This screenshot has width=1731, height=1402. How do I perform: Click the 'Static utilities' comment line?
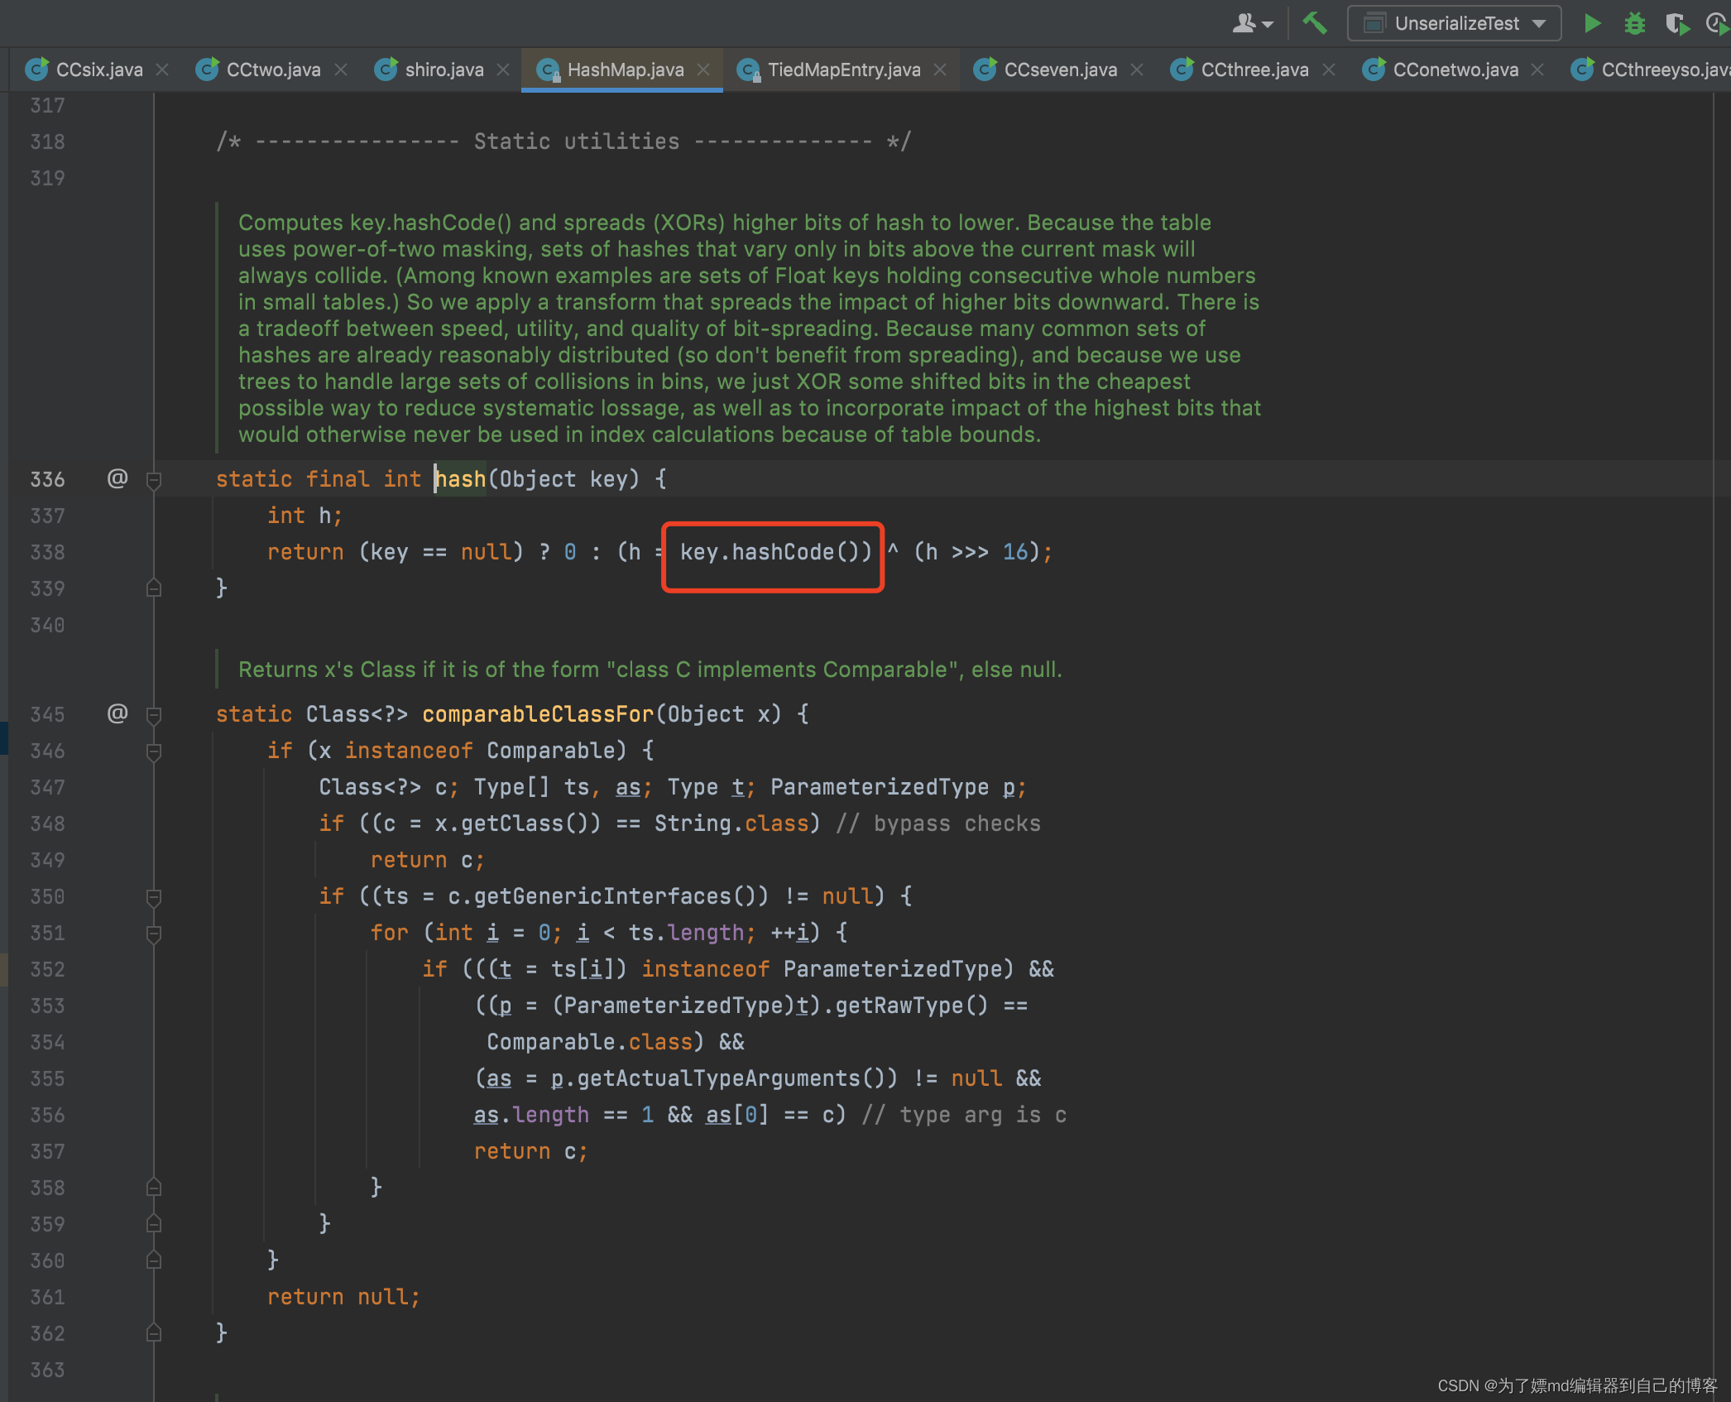[x=563, y=142]
